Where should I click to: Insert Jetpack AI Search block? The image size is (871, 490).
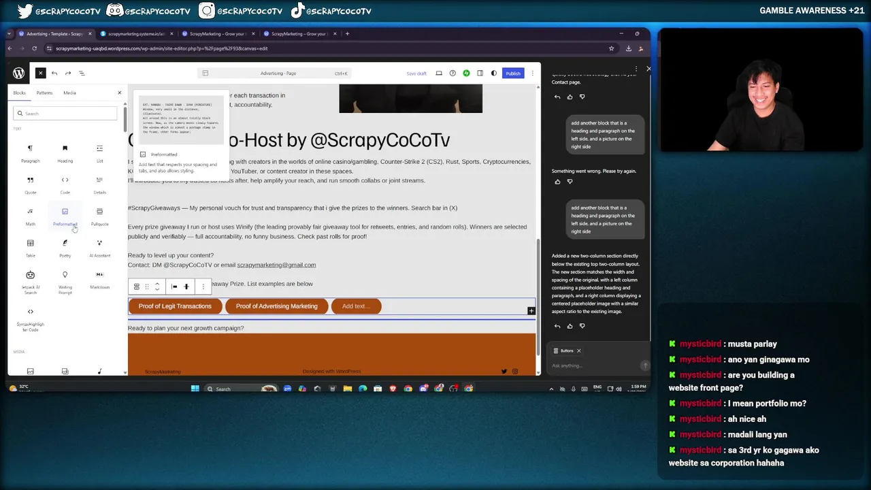30,282
